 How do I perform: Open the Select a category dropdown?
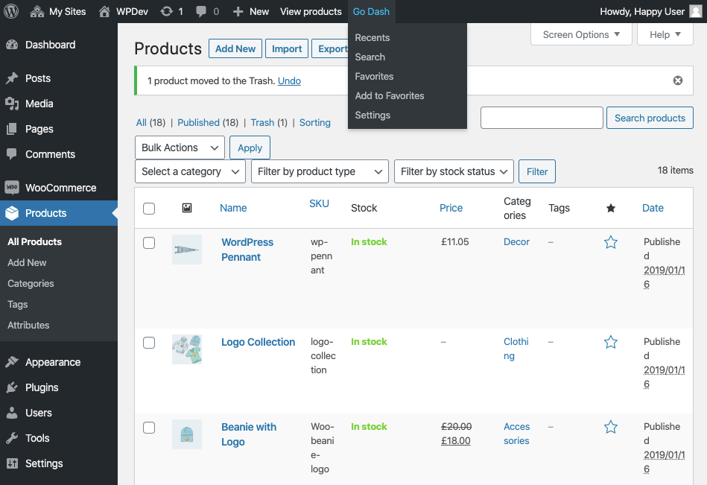click(x=190, y=171)
